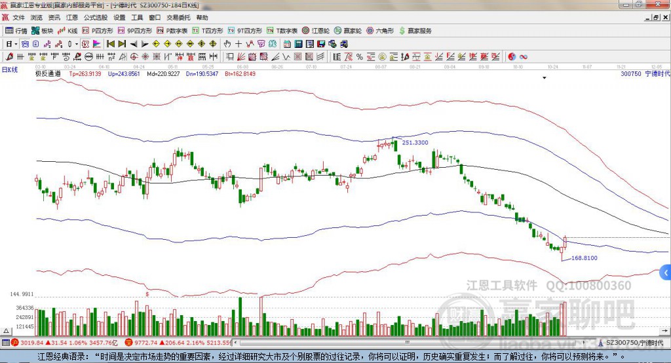The height and width of the screenshot is (363, 671).
Task: Open the 浏览 menu
Action: (x=37, y=18)
